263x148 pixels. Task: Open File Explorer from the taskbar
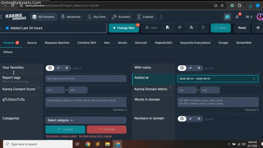tap(108, 144)
